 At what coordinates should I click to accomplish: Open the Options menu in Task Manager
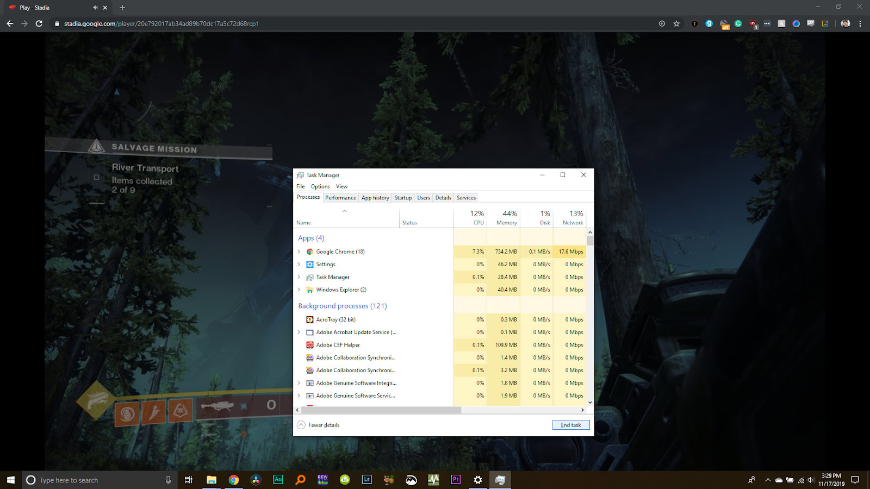(320, 186)
